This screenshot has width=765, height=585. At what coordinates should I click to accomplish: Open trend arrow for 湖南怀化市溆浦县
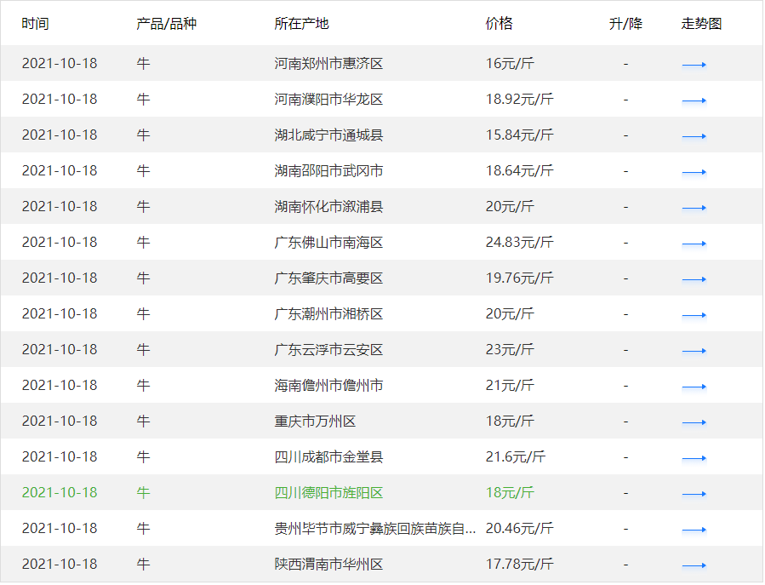694,207
